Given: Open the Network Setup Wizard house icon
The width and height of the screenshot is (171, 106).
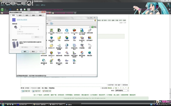Looking at the screenshot, I should (82, 54).
